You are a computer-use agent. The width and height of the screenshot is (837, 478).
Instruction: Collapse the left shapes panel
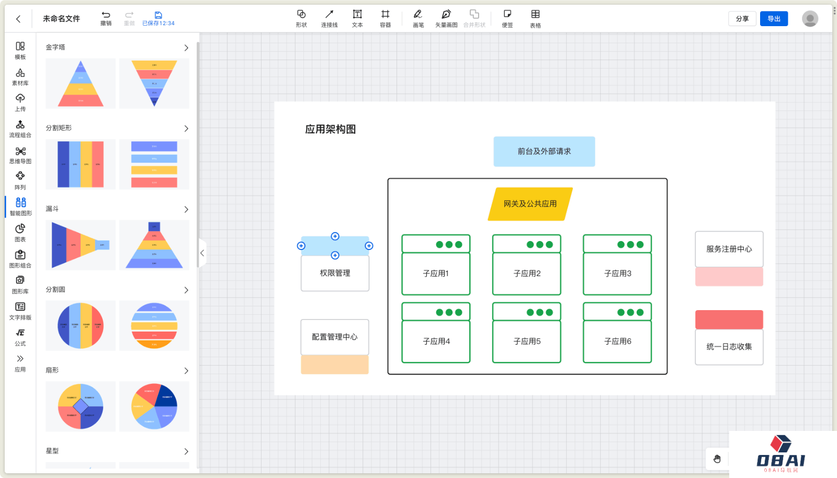[x=202, y=253]
